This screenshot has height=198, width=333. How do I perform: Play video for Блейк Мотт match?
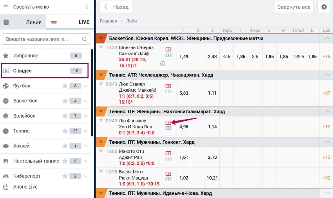coord(168,174)
